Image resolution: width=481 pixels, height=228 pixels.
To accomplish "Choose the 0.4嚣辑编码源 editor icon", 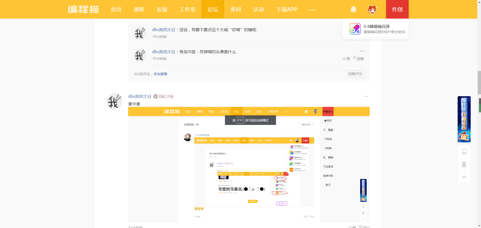I will pos(355,29).
